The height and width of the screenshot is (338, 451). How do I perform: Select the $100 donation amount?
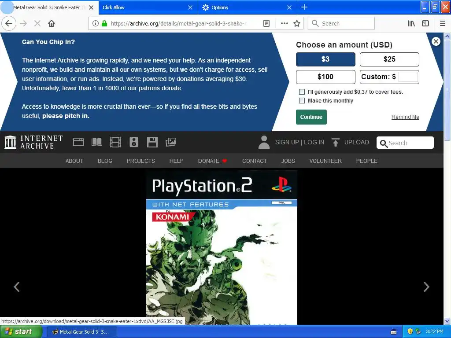pos(325,77)
